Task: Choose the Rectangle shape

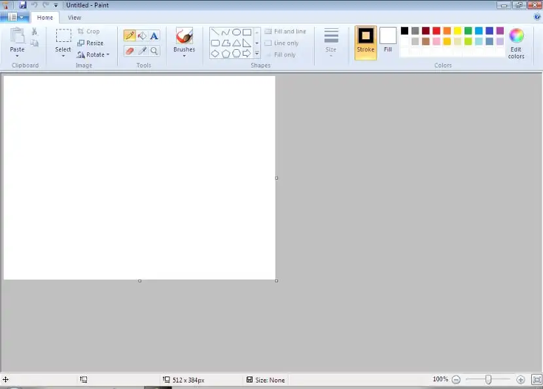Action: [247, 32]
